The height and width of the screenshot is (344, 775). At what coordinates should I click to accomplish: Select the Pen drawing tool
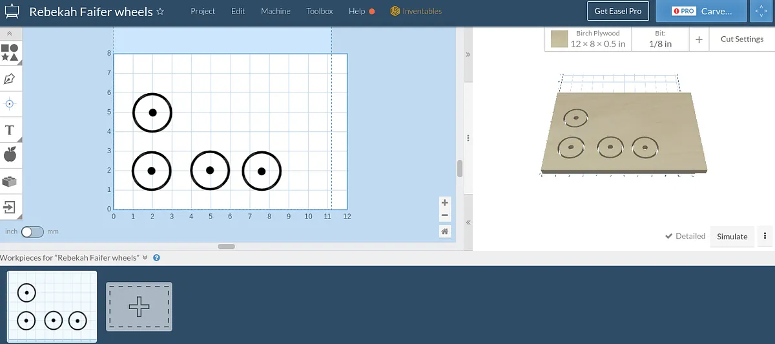pos(10,78)
